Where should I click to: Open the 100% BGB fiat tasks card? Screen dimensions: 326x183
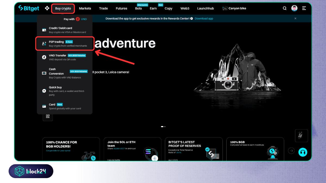coord(255,149)
